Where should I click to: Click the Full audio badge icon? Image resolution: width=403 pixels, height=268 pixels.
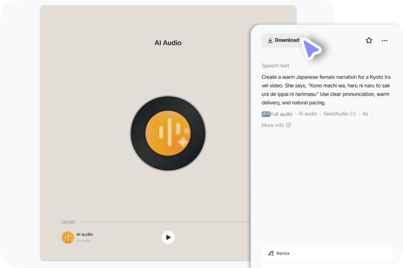point(265,114)
